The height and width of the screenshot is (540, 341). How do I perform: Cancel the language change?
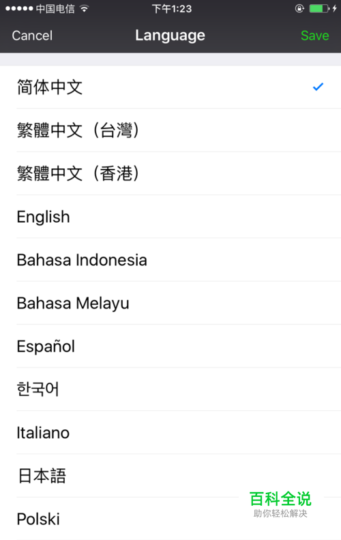(x=32, y=36)
